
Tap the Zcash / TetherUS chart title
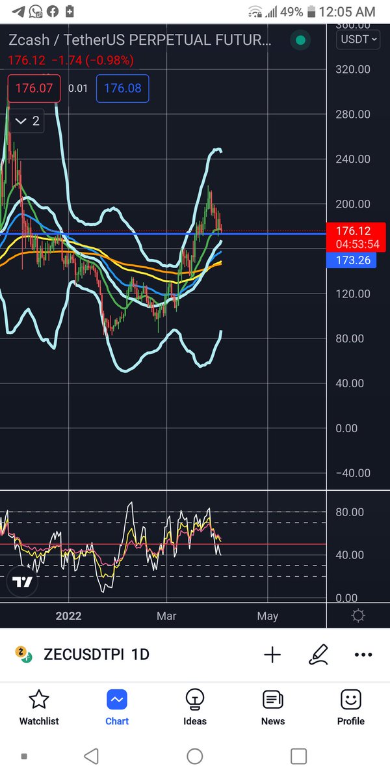pyautogui.click(x=140, y=40)
